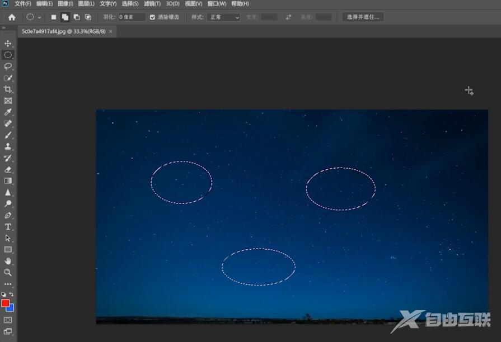Choose Subtract from Selection mode

click(77, 17)
